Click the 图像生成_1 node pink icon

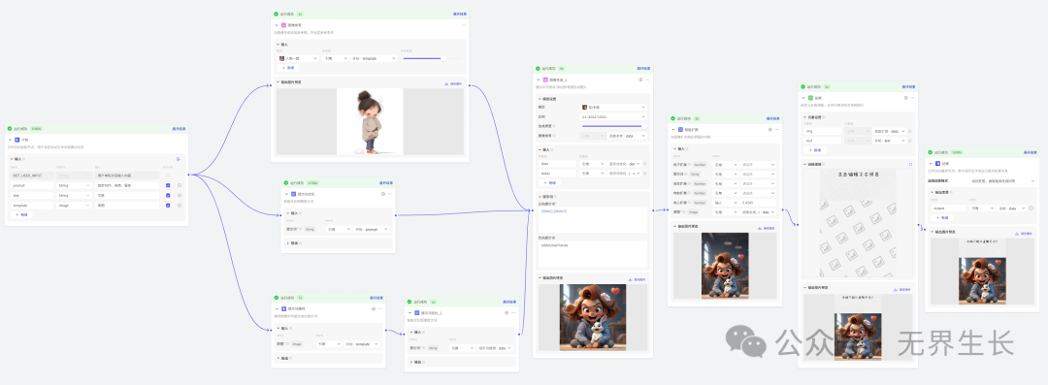pyautogui.click(x=545, y=80)
